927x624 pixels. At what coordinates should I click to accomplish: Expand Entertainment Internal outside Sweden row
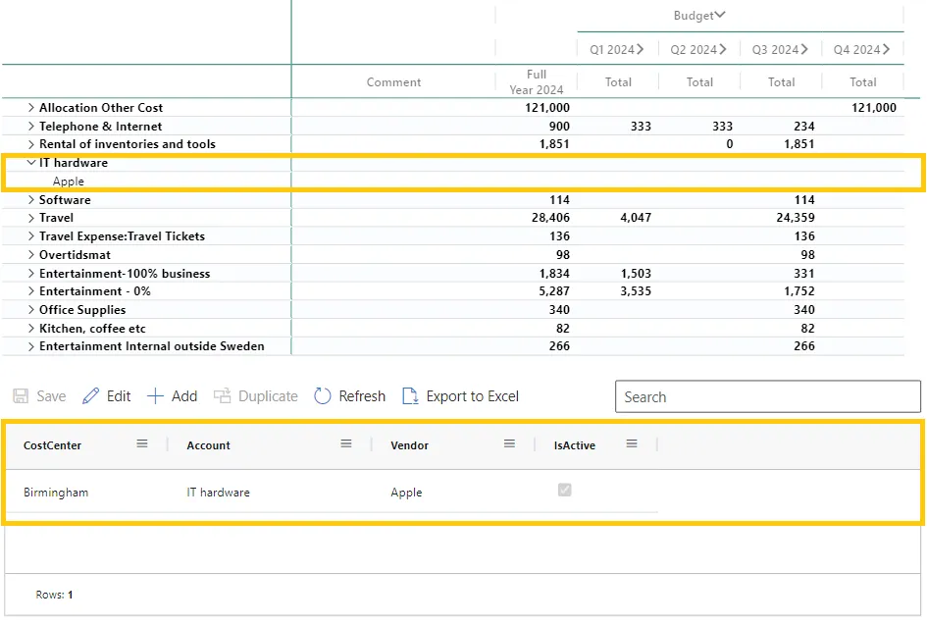pyautogui.click(x=31, y=346)
